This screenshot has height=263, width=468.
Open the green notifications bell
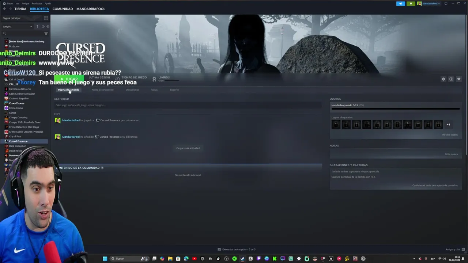411,4
